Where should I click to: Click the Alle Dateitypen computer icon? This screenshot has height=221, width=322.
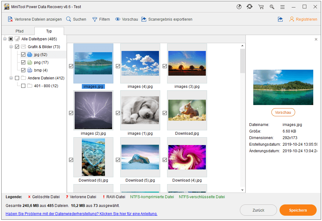point(17,39)
